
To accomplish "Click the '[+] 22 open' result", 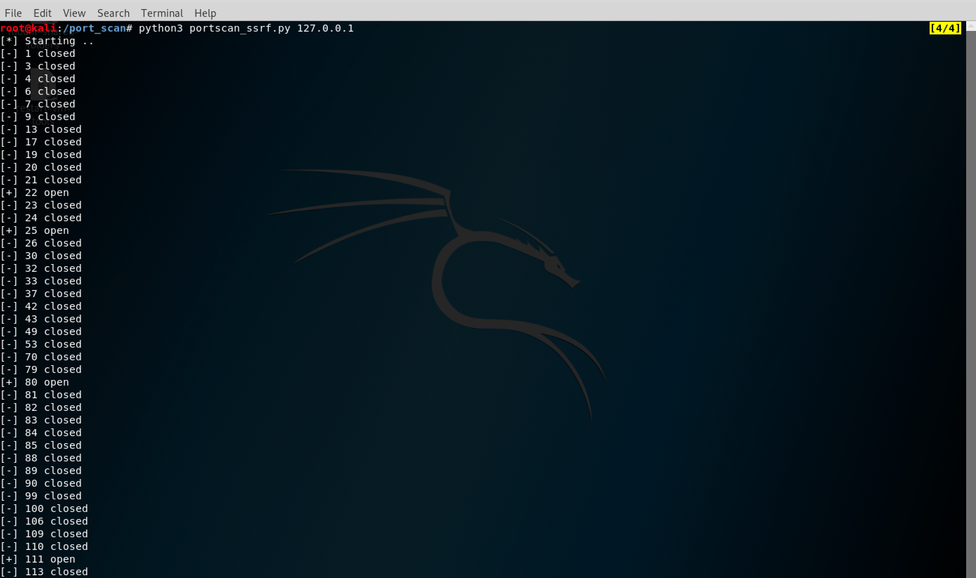I will pos(35,193).
